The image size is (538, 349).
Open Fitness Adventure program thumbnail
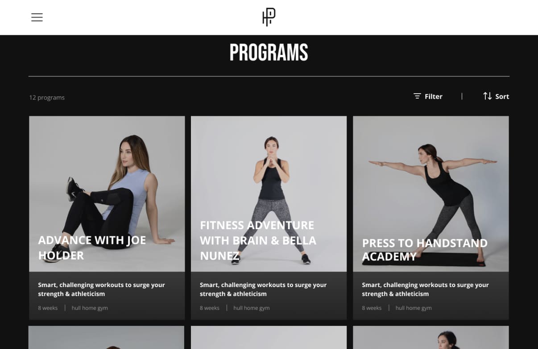coord(269,194)
